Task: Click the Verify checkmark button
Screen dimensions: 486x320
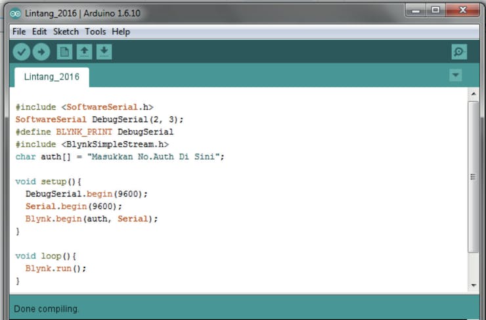Action: [x=22, y=52]
